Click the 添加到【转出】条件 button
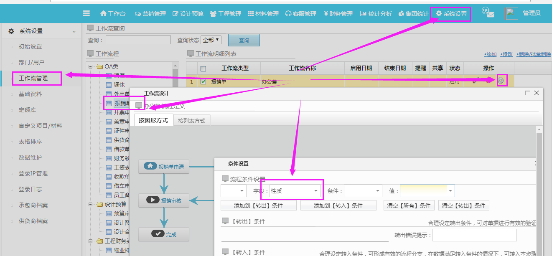 (x=258, y=205)
